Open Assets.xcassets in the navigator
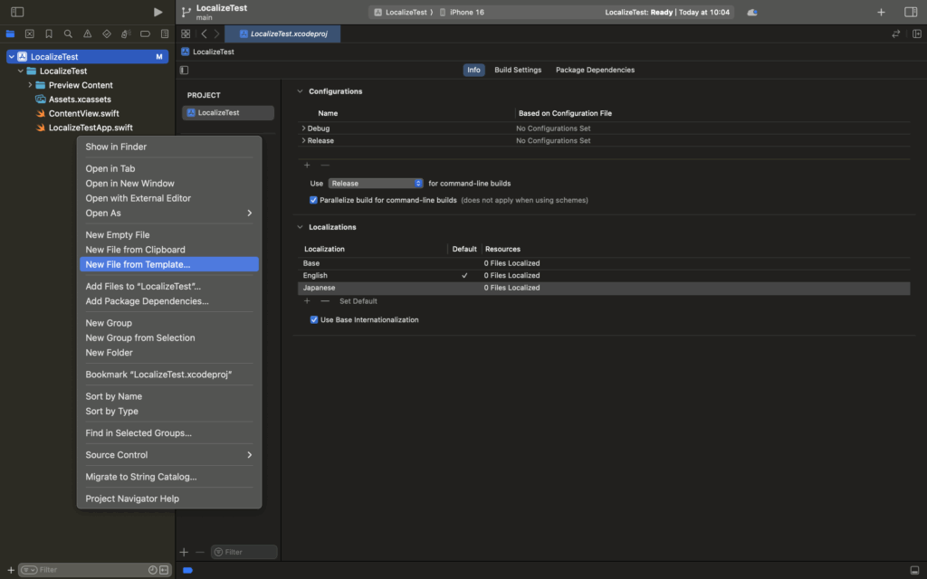 80,100
